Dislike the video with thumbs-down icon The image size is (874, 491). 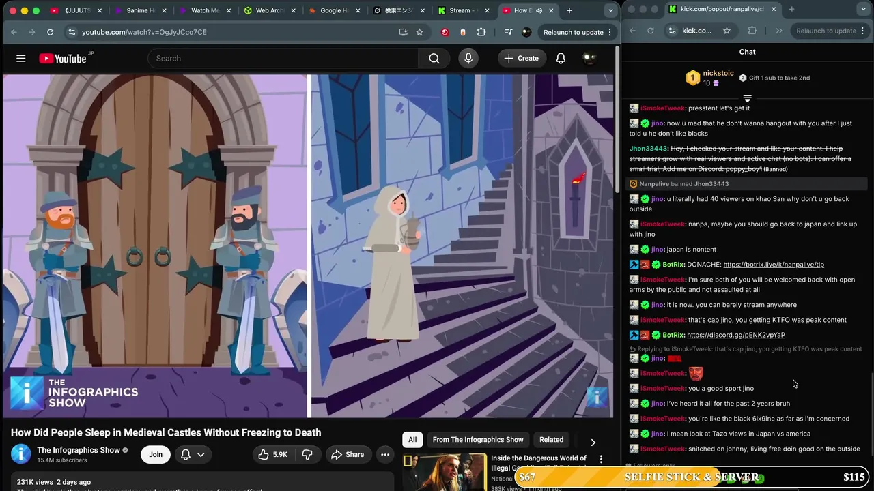pos(307,455)
